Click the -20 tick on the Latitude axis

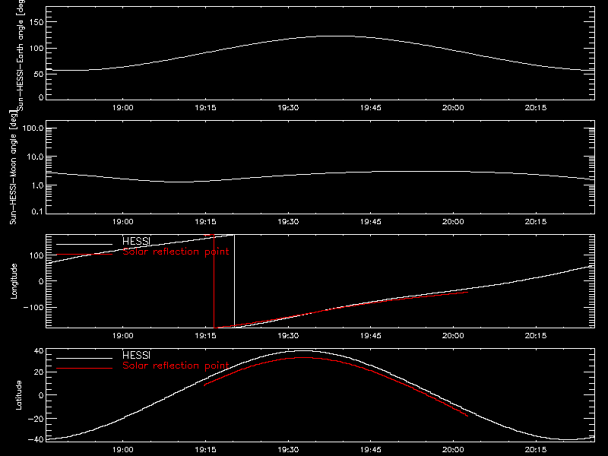pyautogui.click(x=36, y=419)
